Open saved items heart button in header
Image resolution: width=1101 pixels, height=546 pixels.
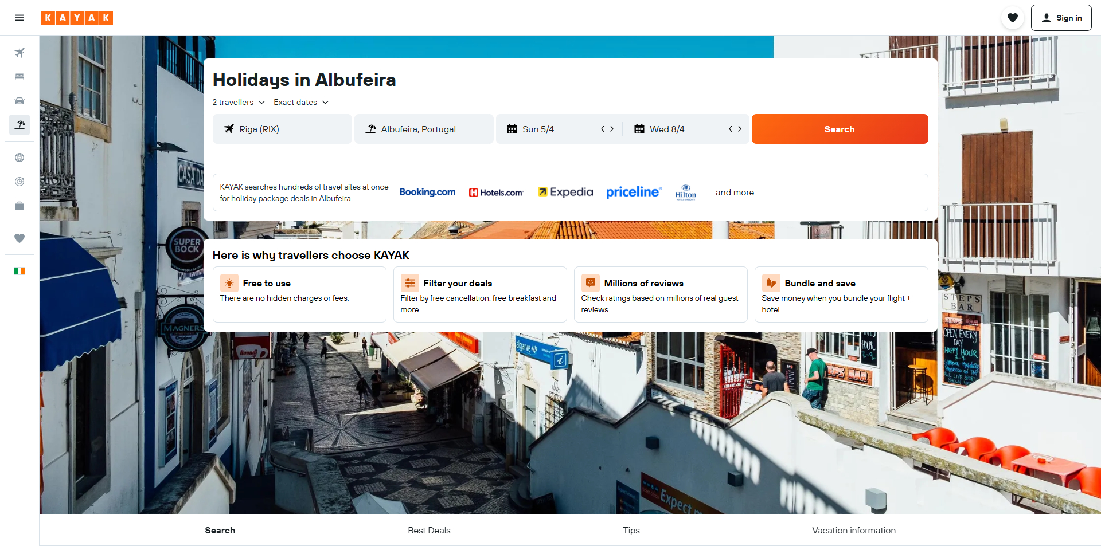point(1013,18)
